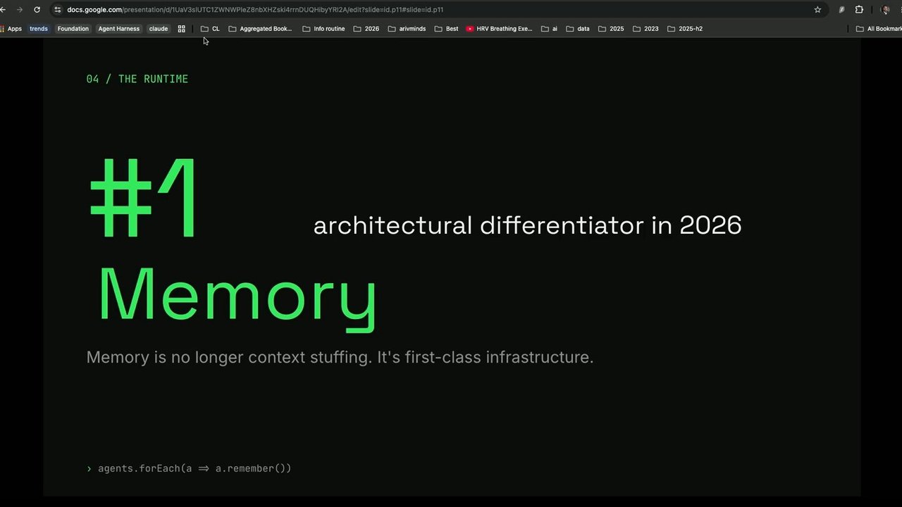Open the claude tab group
Screen dimensions: 902x507
(159, 29)
